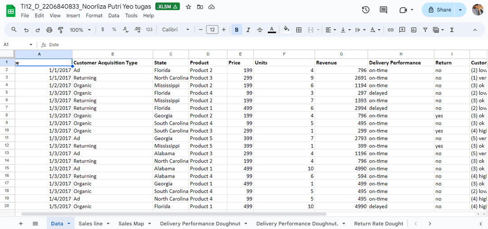Open the functions sigma menu
The width and height of the screenshot is (488, 229).
[452, 30]
